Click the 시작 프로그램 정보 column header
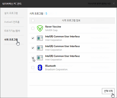Screen dimensions: 117x98 click(x=71, y=20)
